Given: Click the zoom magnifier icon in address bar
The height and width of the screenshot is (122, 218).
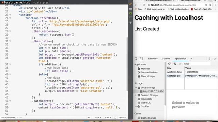Looking at the screenshot, I should 206,5.
